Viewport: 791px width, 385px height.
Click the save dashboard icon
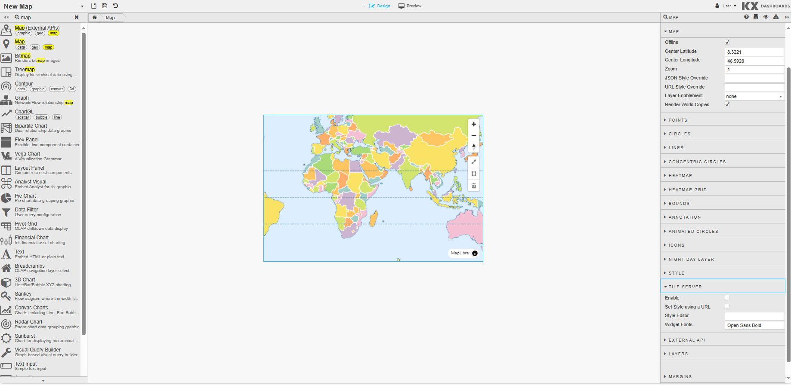pyautogui.click(x=105, y=6)
